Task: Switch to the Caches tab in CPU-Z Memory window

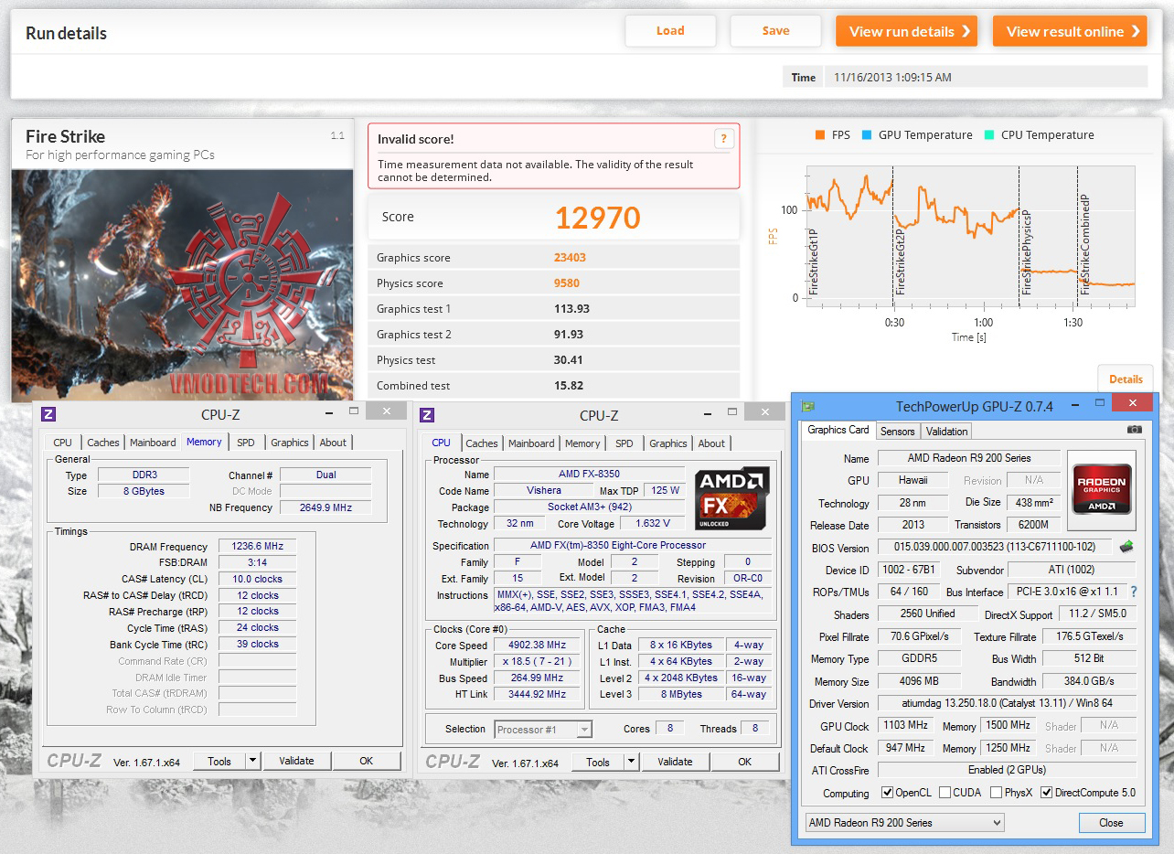Action: pos(103,443)
